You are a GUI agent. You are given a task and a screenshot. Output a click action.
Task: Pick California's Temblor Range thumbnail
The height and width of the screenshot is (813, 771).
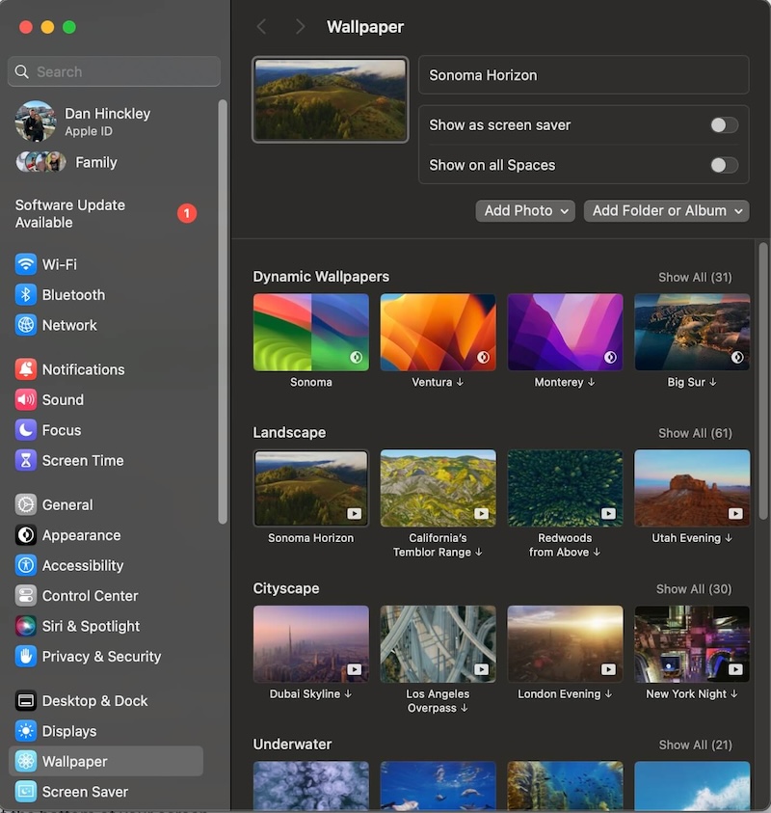438,488
